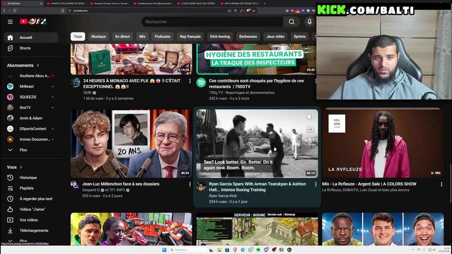Open more options for Mélenchon video
Image resolution: width=452 pixels, height=254 pixels.
point(190,184)
